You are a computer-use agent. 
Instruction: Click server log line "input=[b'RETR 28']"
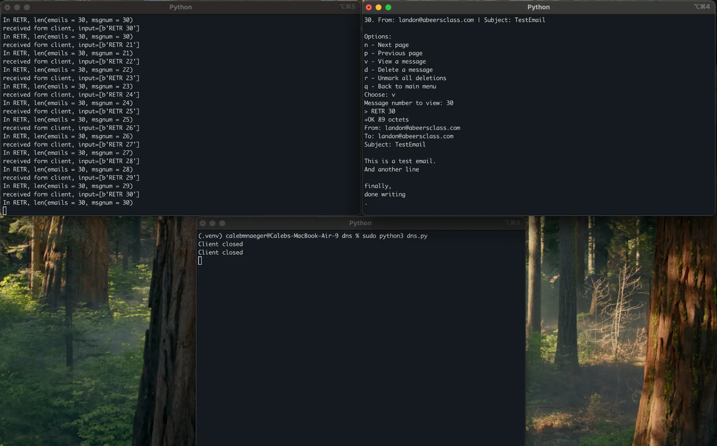point(71,161)
